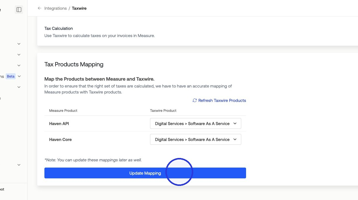Open the Taxwire product dropdown for Haven API
This screenshot has height=200, width=358.
(195, 123)
